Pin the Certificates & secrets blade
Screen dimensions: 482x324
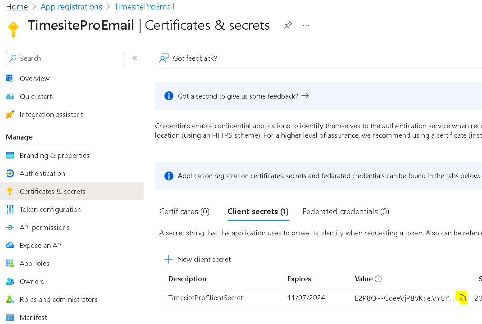point(288,26)
